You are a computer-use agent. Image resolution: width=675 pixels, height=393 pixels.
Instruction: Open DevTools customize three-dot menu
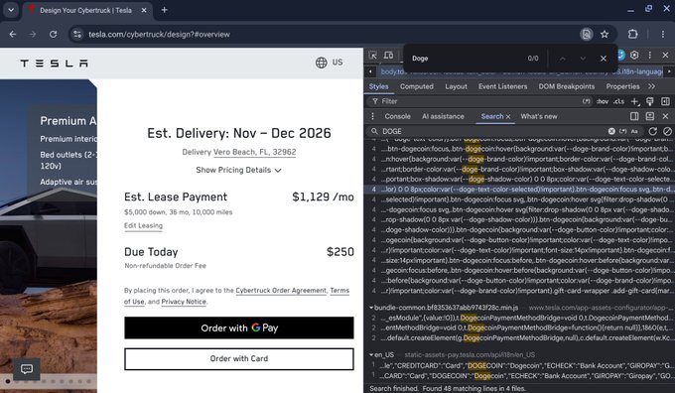(649, 56)
